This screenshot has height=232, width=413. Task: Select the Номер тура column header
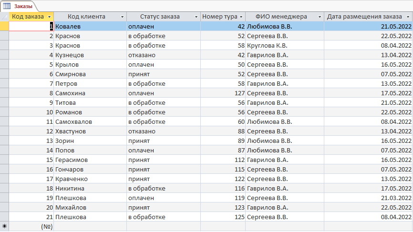coord(223,17)
